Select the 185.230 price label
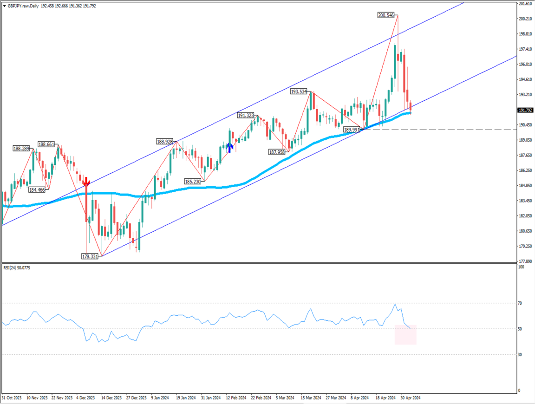The width and height of the screenshot is (535, 404). pos(192,182)
